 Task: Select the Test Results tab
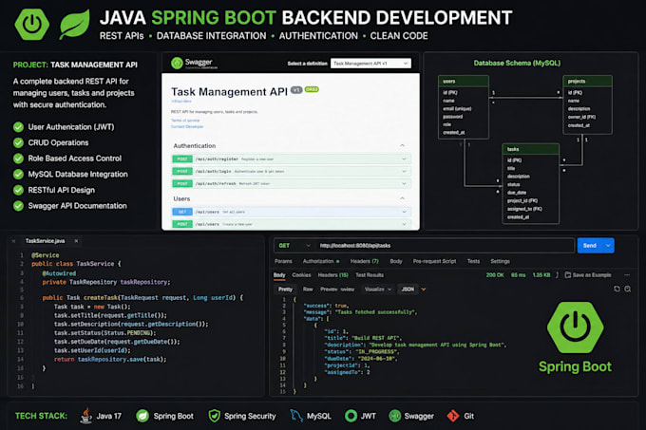(x=370, y=275)
